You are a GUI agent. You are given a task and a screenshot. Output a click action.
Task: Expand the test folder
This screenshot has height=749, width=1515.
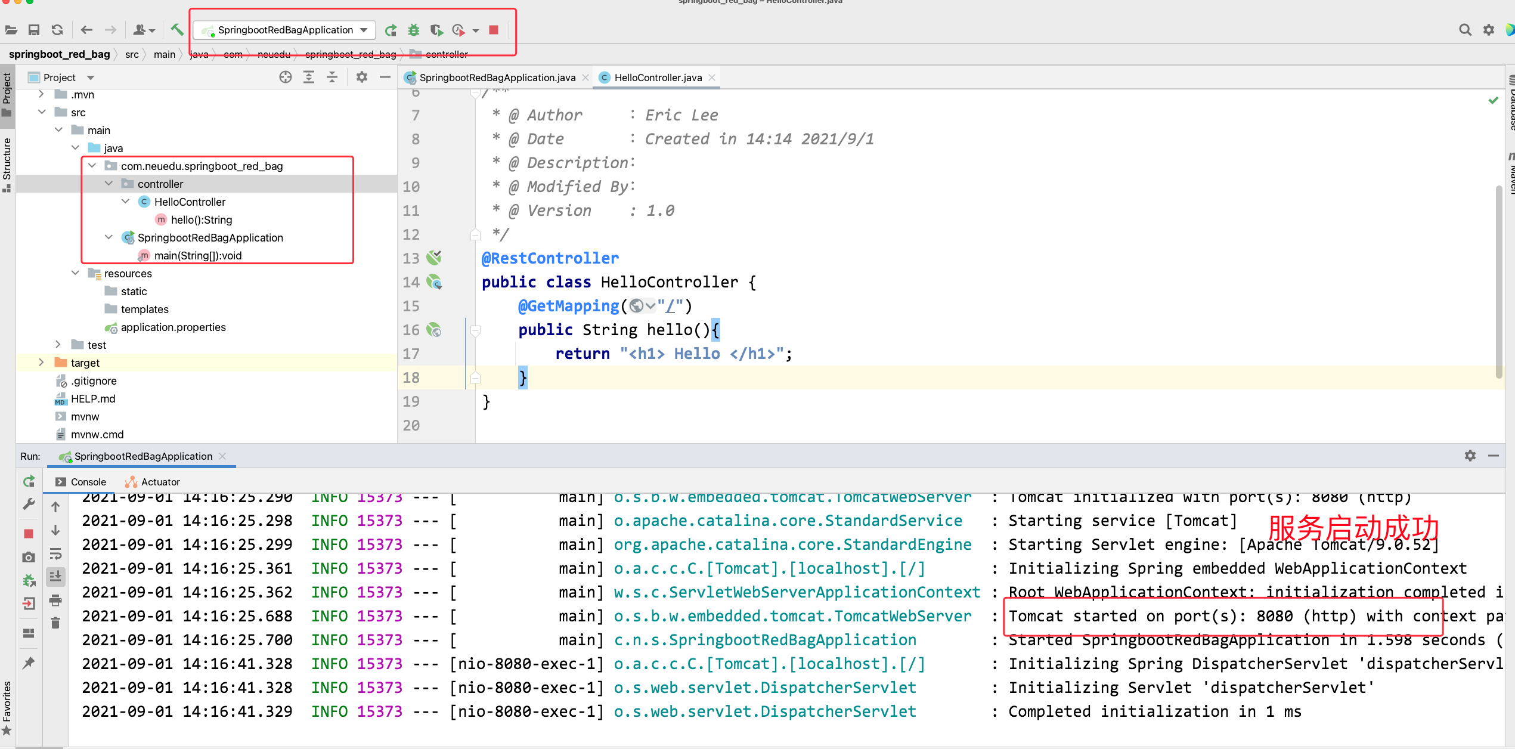(x=58, y=345)
